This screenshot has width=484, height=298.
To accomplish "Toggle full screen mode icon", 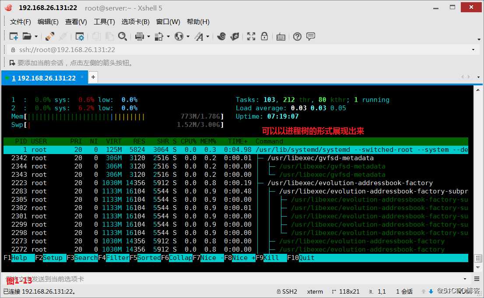I will point(251,36).
